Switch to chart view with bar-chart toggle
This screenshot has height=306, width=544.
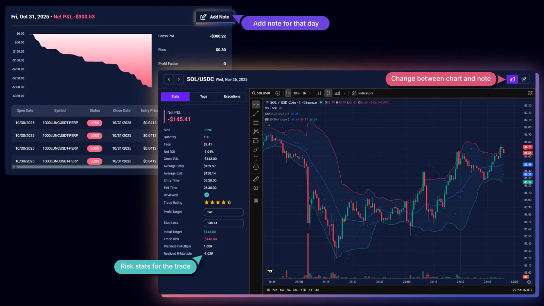(x=512, y=79)
